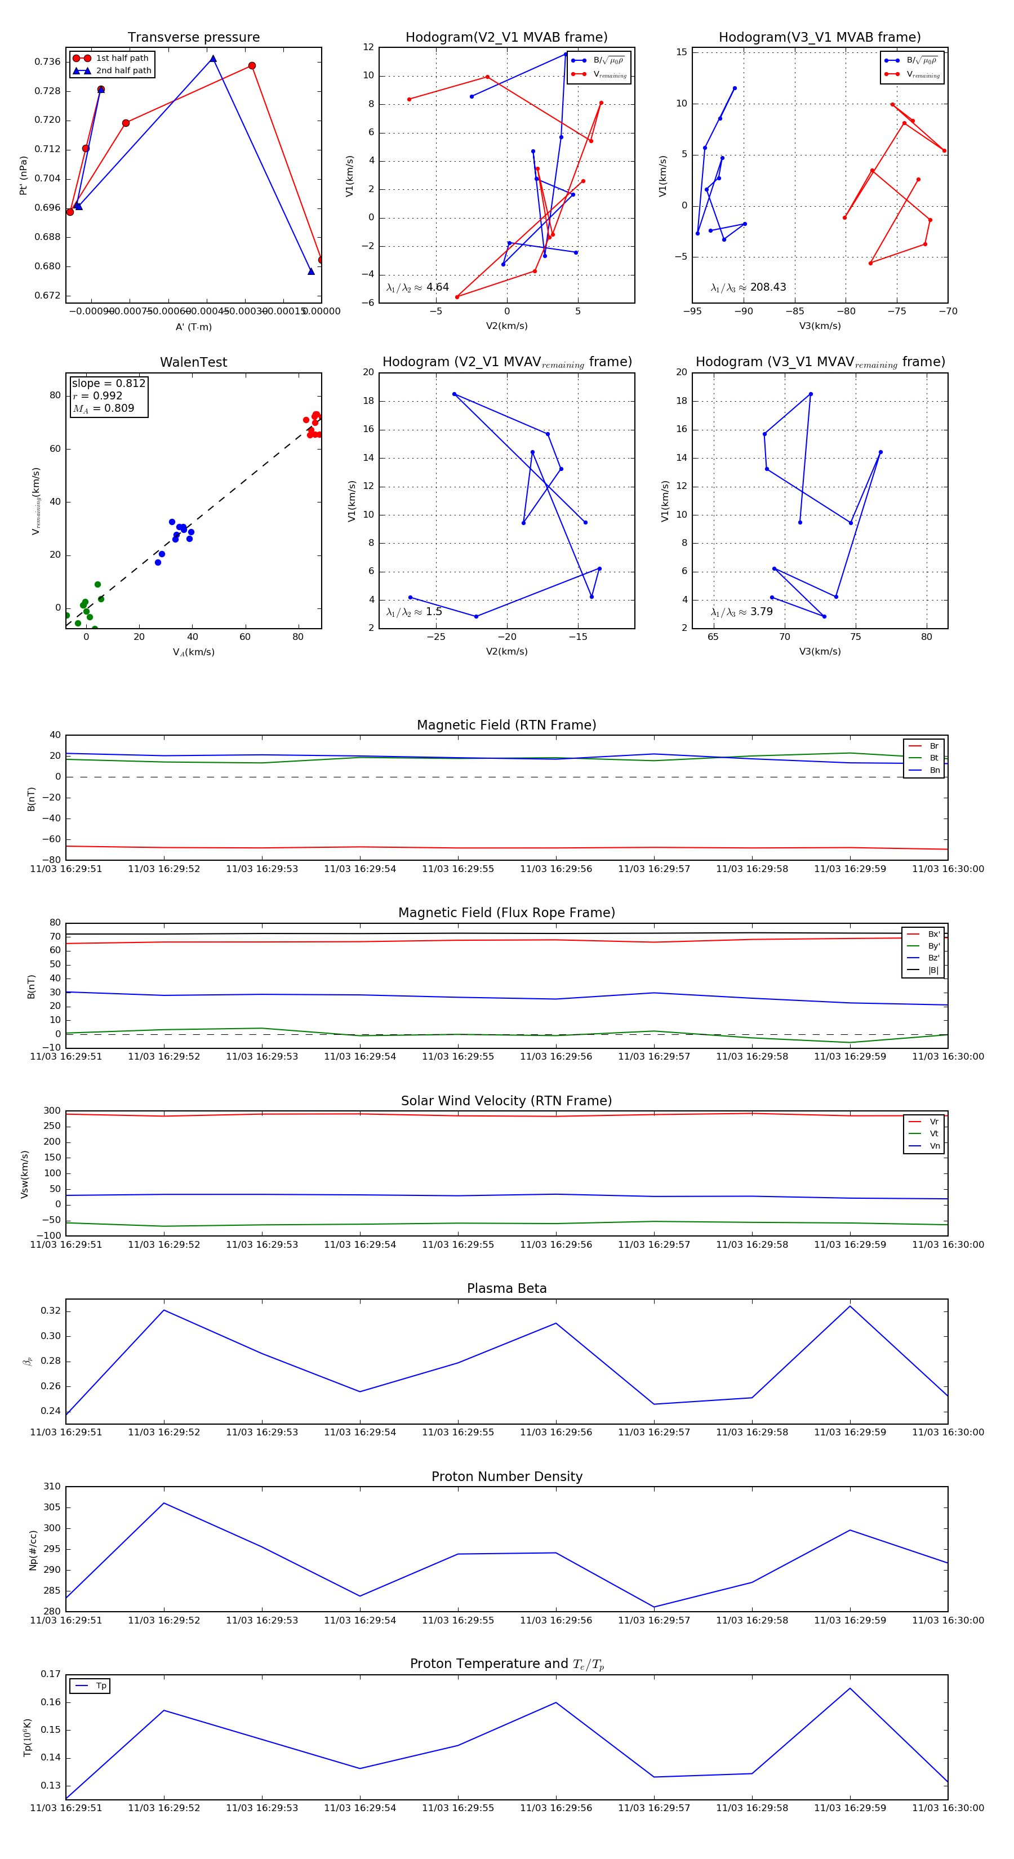Select the "Bx'" legend entry
The image size is (1014, 1859).
(923, 935)
